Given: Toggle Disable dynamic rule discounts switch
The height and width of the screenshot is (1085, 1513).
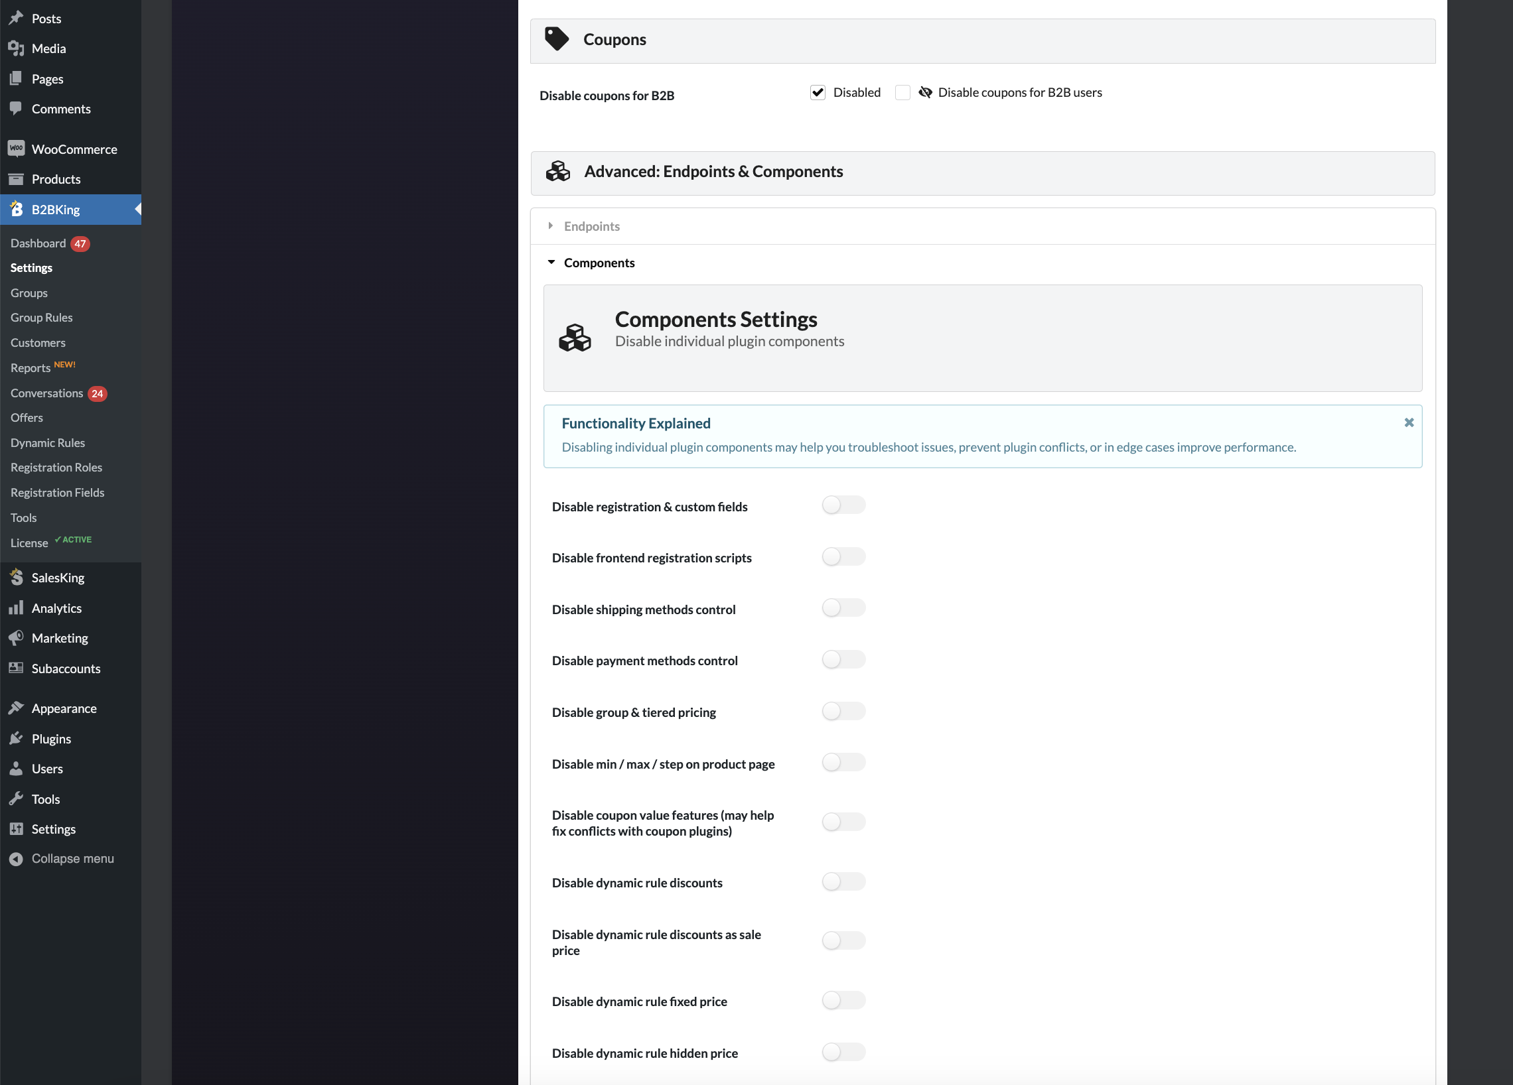Looking at the screenshot, I should tap(843, 882).
